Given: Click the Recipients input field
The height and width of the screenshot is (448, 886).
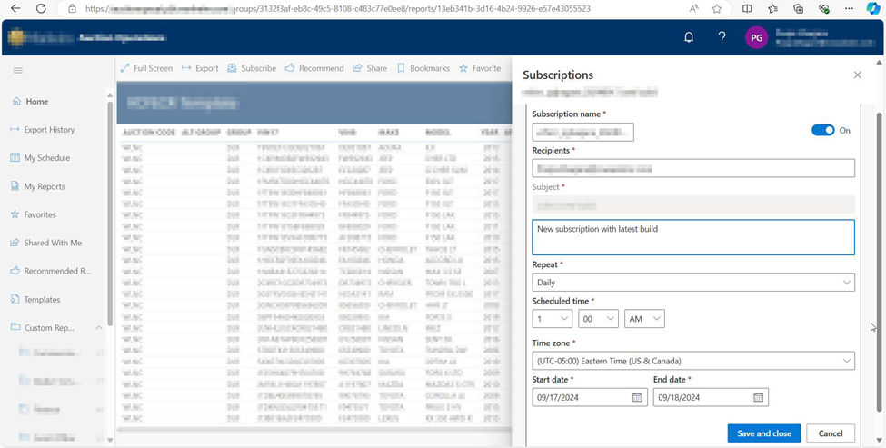Looking at the screenshot, I should click(x=693, y=168).
